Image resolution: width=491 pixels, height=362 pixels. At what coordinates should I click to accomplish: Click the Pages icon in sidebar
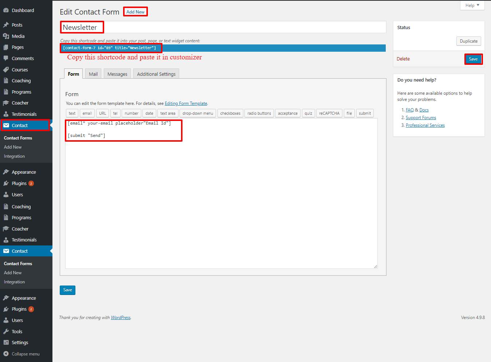(6, 47)
